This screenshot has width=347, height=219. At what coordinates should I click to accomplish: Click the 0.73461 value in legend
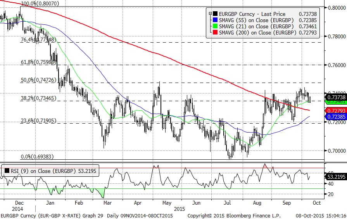point(308,26)
